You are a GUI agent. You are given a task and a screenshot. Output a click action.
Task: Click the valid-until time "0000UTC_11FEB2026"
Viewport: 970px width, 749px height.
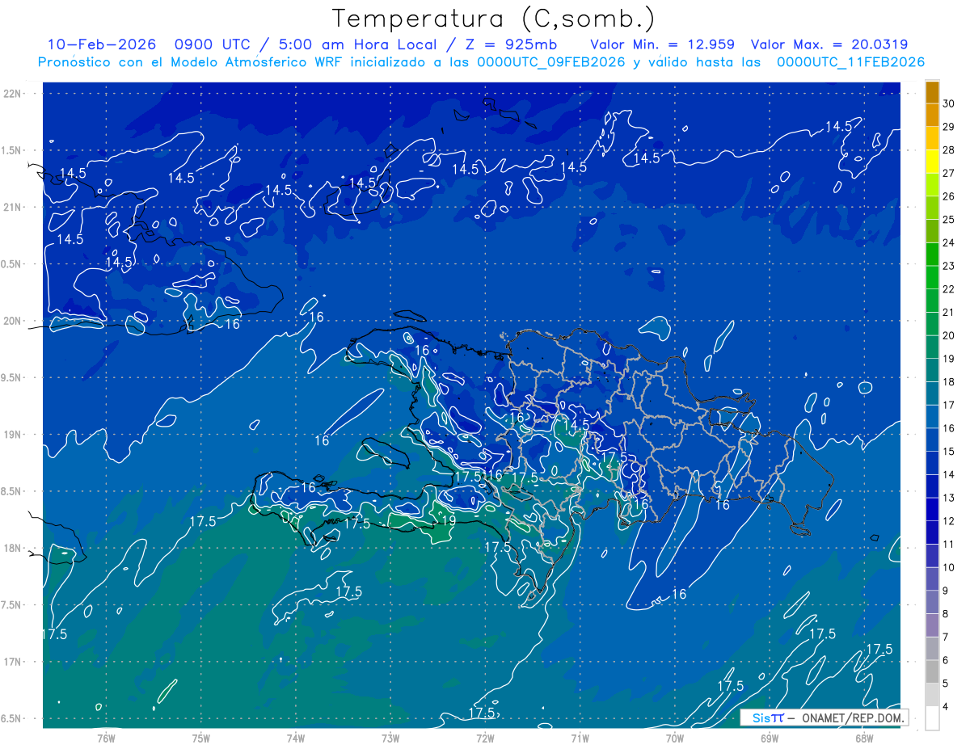point(850,62)
